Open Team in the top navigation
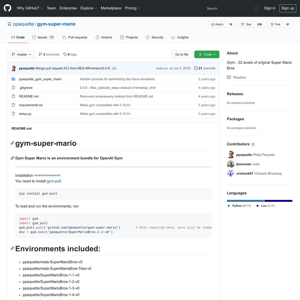 [52, 8]
